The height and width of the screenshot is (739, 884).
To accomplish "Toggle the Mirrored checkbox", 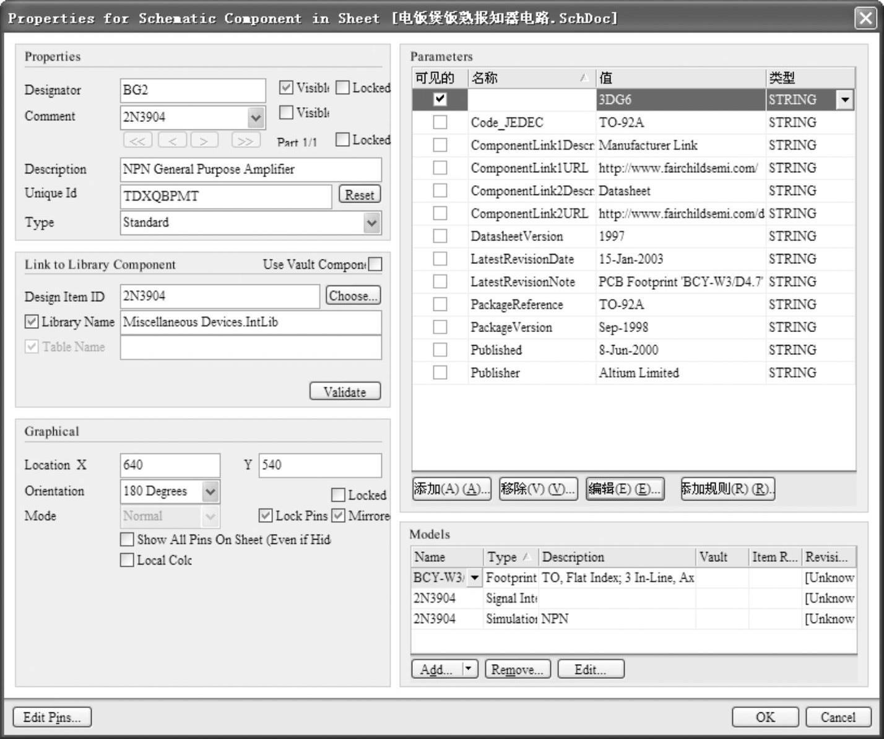I will (339, 515).
